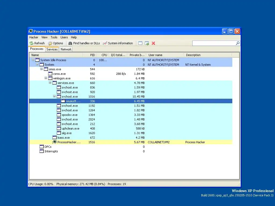
Task: Click the spoolsv.exe process icon
Action: click(x=59, y=115)
